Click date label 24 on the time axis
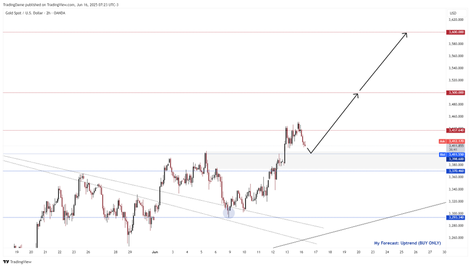Screen dimensions: 471x267 pyautogui.click(x=387, y=252)
